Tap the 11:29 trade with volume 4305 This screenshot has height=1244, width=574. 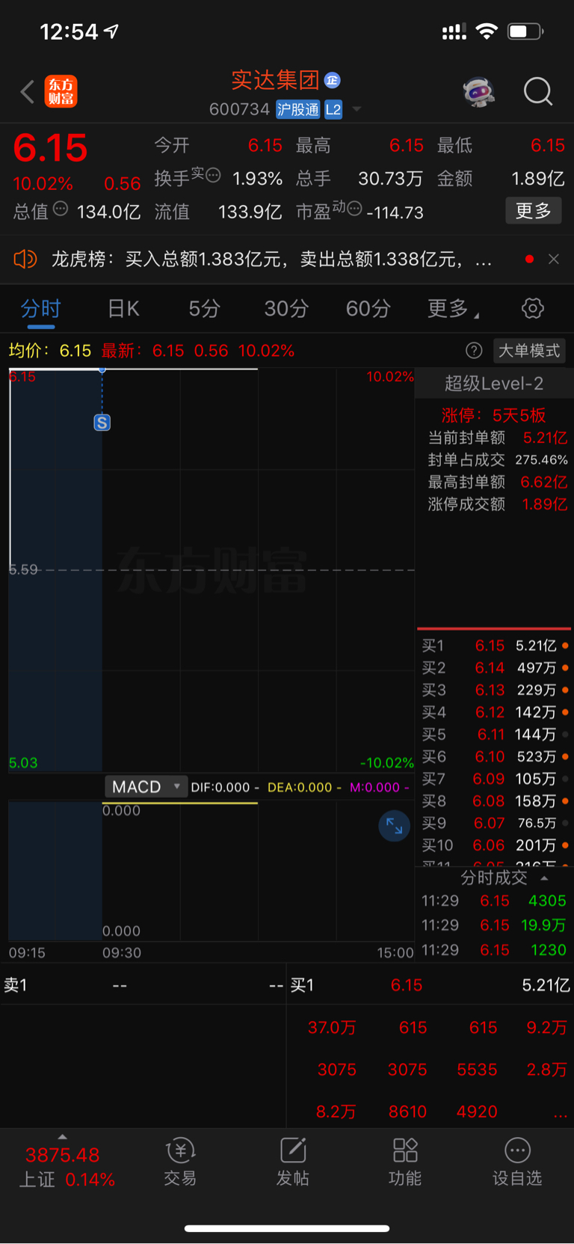(x=494, y=901)
